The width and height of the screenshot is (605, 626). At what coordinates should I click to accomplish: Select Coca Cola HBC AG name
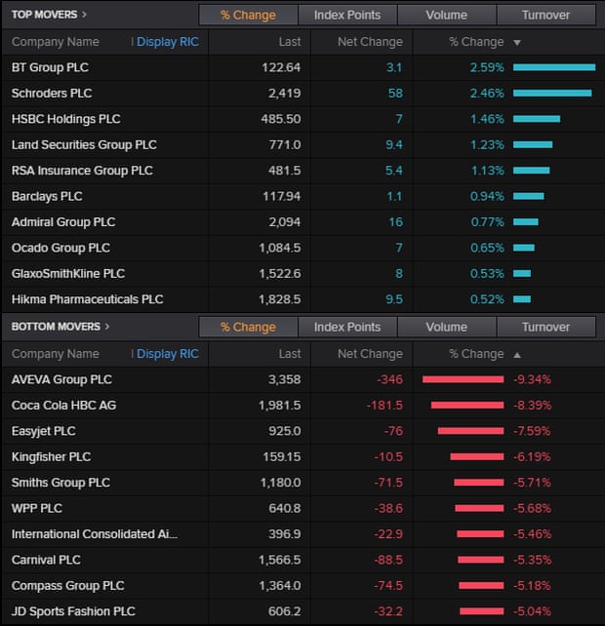tap(63, 406)
